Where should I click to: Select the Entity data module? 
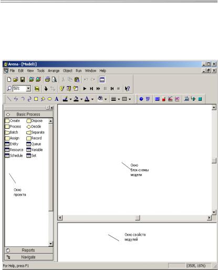12,144
